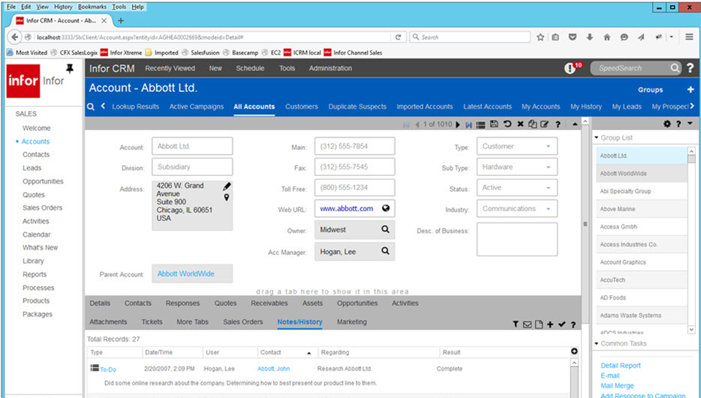Click the help icon in the record toolbar
This screenshot has width=701, height=398.
click(x=557, y=125)
